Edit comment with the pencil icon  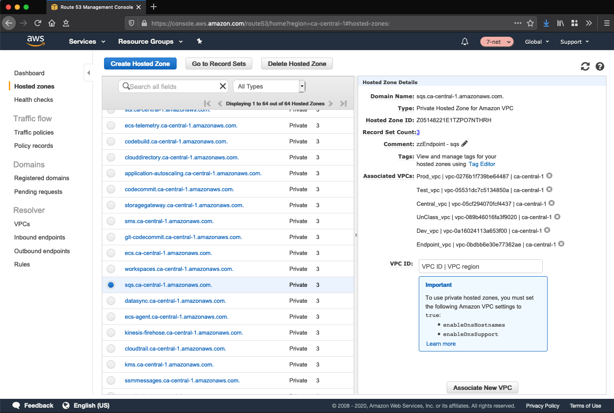point(464,144)
